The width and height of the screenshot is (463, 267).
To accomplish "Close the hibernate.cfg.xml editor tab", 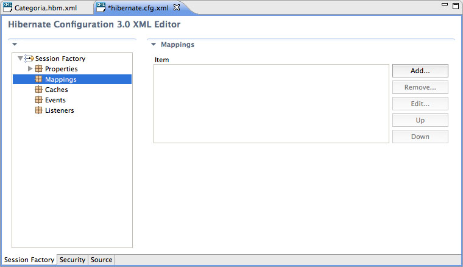I will 177,7.
